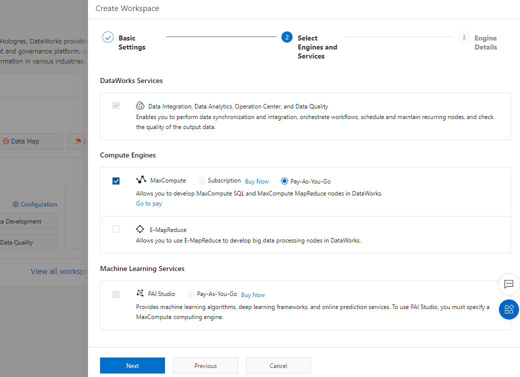This screenshot has height=377, width=520.
Task: Open View all workspaces link in background
Action: 59,271
